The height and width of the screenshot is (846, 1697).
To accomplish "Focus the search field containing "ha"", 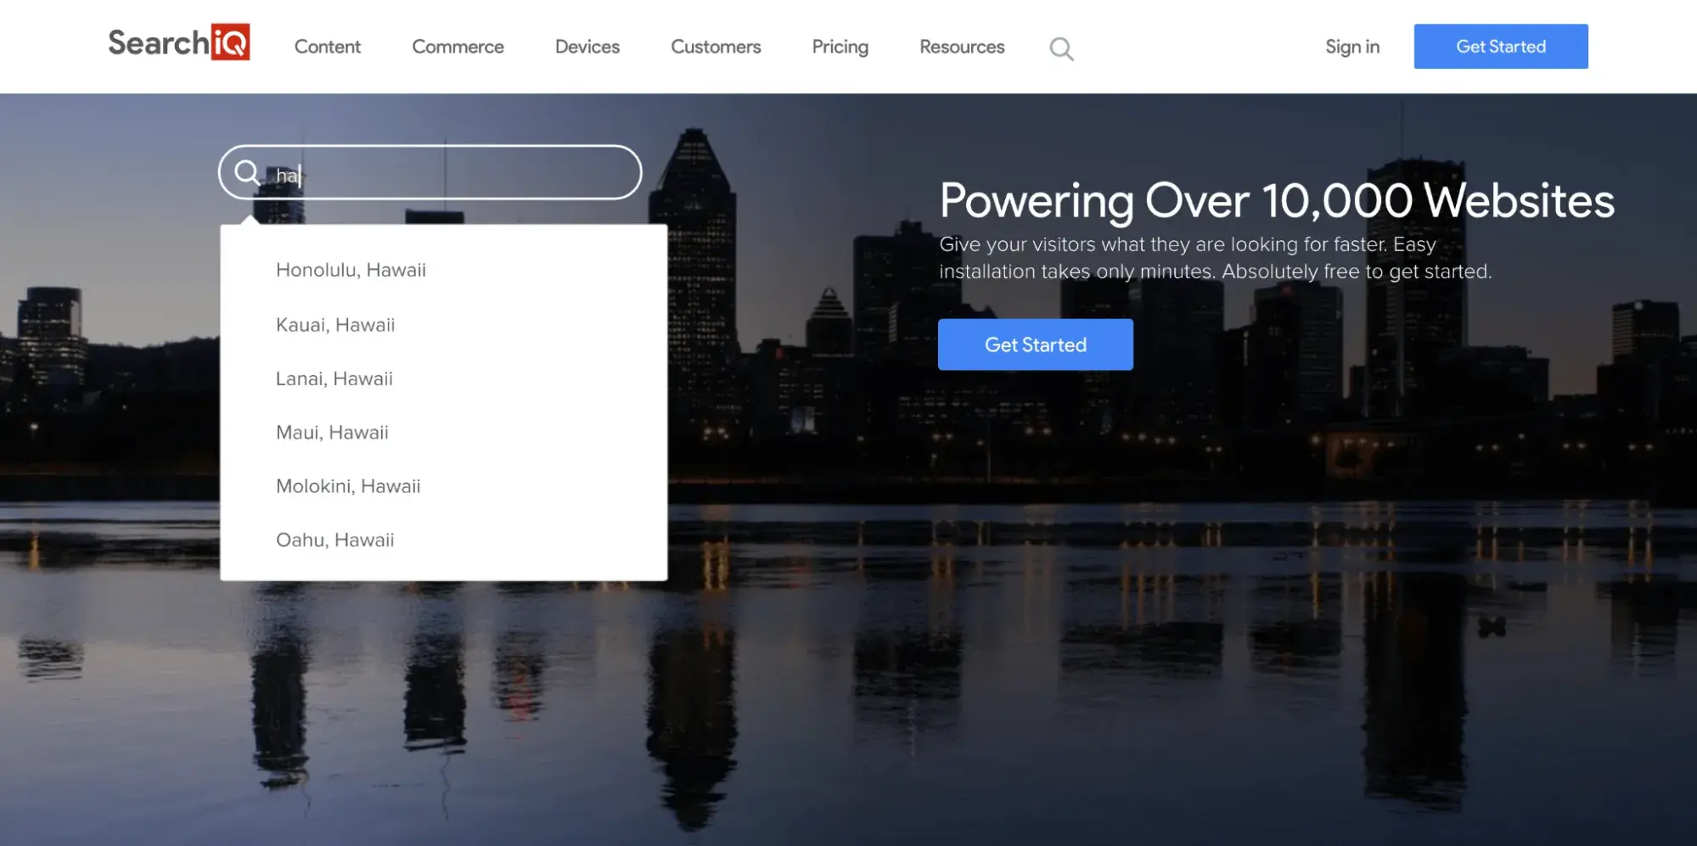I will pyautogui.click(x=450, y=174).
